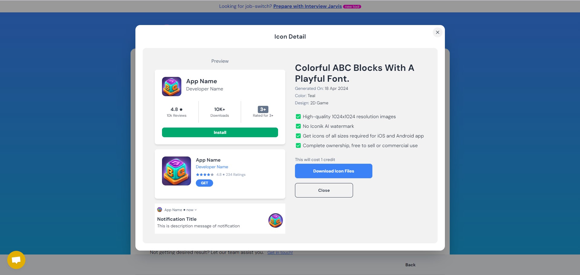This screenshot has width=580, height=275.
Task: Close the Icon Detail dialog with X
Action: [x=437, y=32]
